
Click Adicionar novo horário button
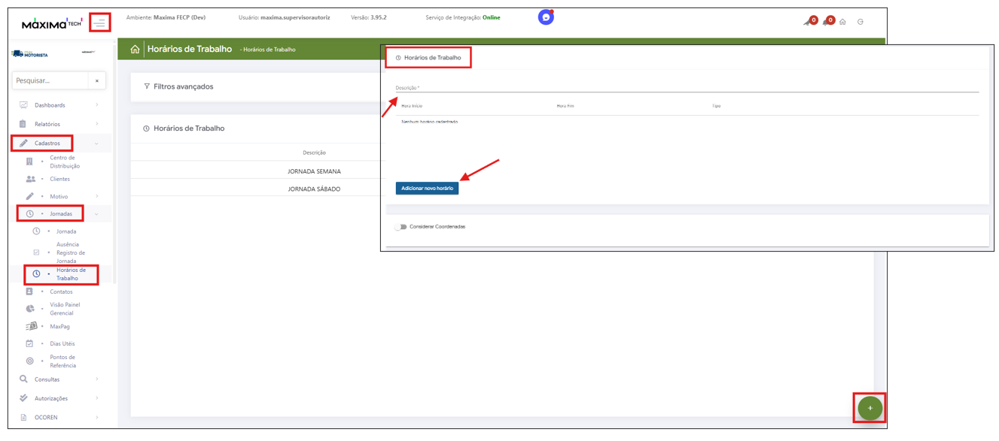click(x=427, y=188)
